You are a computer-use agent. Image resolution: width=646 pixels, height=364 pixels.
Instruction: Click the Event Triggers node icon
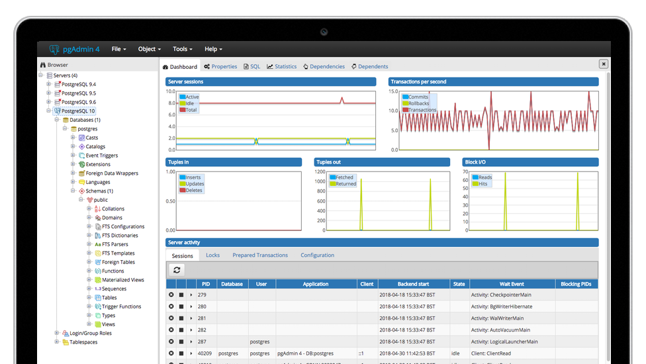click(x=81, y=156)
